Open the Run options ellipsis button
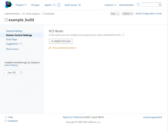The width and height of the screenshot is (168, 132). pyautogui.click(x=118, y=13)
